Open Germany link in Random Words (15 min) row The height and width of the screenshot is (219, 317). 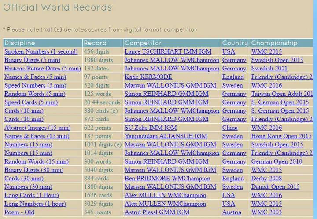(234, 162)
